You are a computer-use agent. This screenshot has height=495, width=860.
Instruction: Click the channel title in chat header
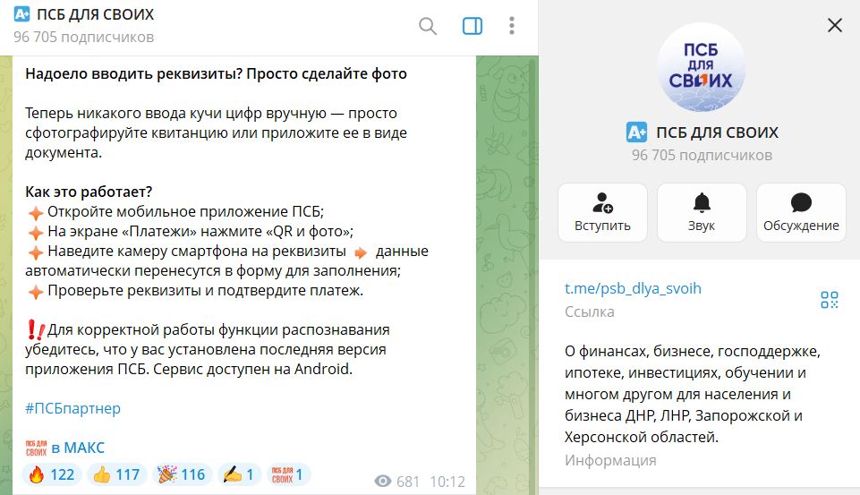pyautogui.click(x=96, y=14)
